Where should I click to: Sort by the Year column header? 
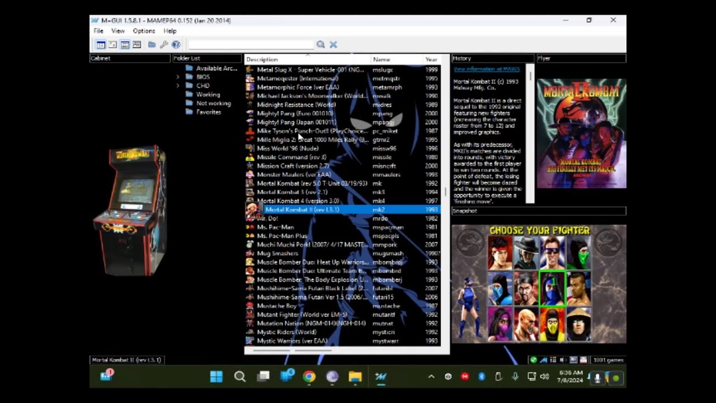432,59
